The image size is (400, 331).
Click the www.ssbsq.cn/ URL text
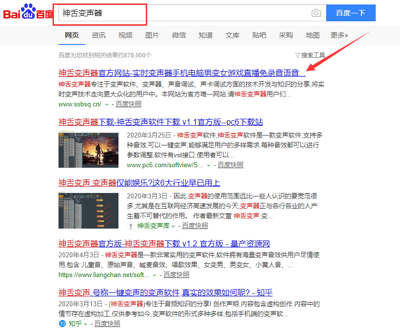(x=80, y=104)
